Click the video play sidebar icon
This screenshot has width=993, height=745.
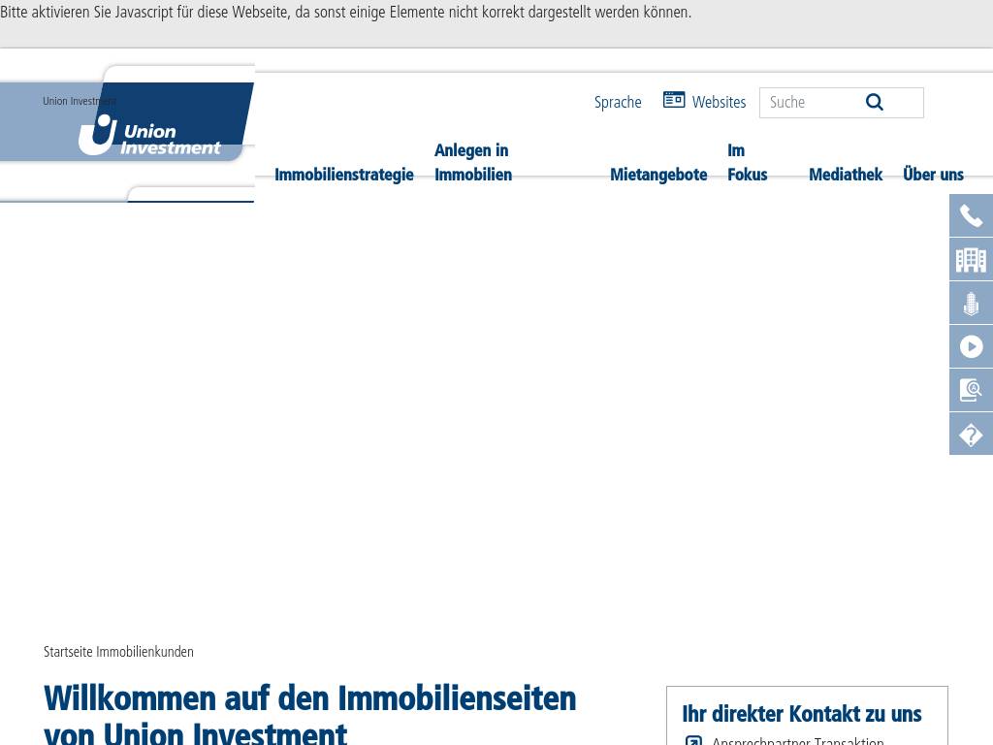[x=971, y=346]
